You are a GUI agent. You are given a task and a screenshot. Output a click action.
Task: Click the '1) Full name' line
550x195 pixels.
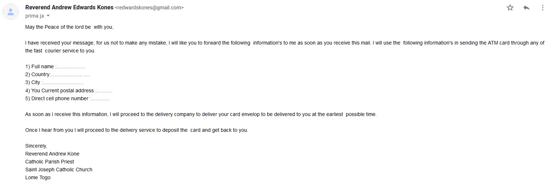coord(55,66)
